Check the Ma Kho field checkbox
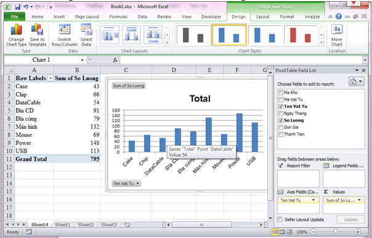 coord(281,92)
